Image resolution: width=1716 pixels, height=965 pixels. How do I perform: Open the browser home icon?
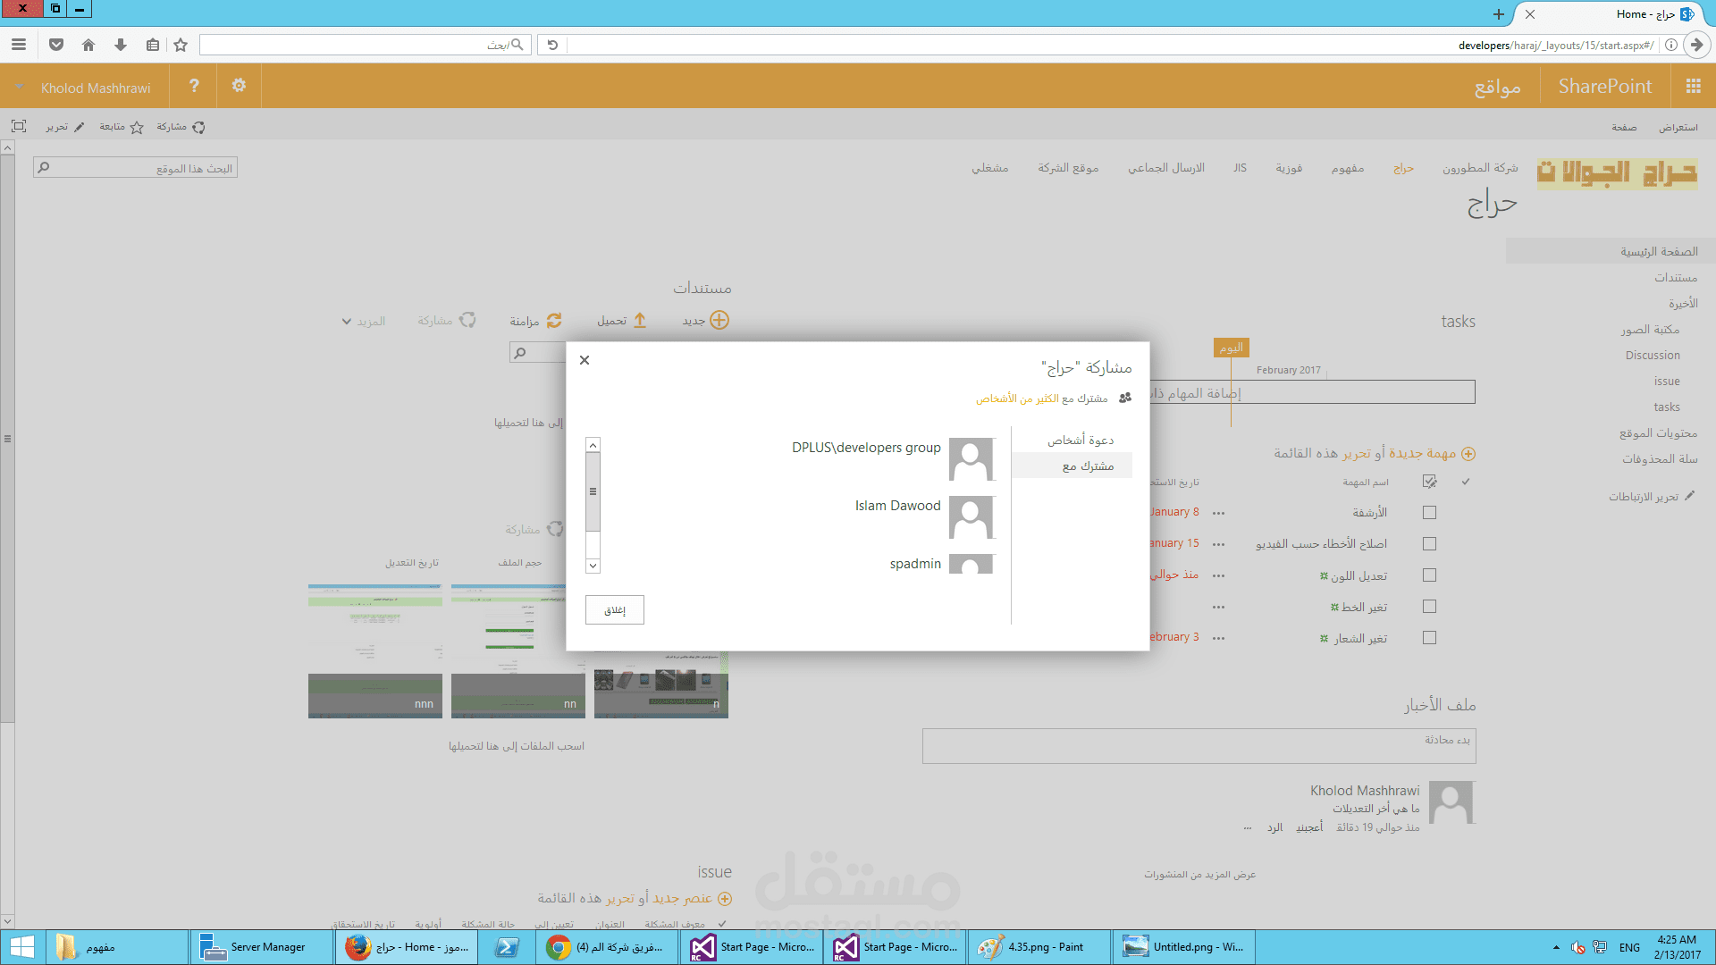(88, 45)
